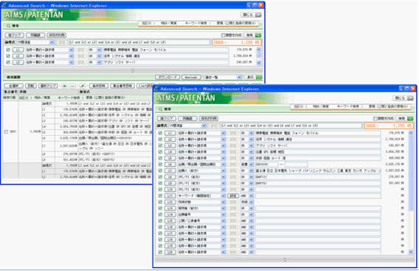This screenshot has width=419, height=271.
Task: Tick the result set checkbox in back window
Action: click(6, 131)
